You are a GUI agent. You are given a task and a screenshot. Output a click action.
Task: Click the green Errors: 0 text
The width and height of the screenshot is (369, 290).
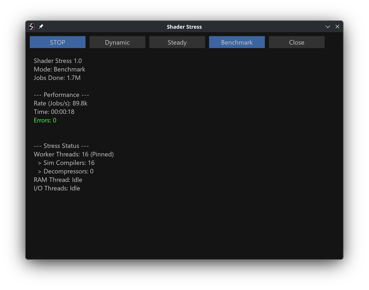pos(45,120)
